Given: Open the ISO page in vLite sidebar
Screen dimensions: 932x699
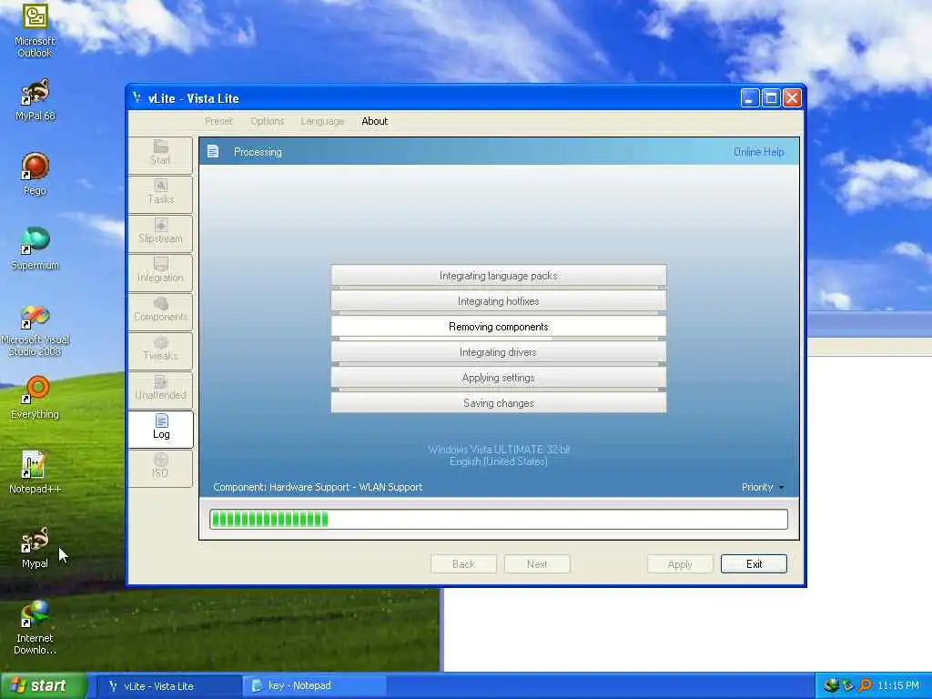Looking at the screenshot, I should pos(160,467).
